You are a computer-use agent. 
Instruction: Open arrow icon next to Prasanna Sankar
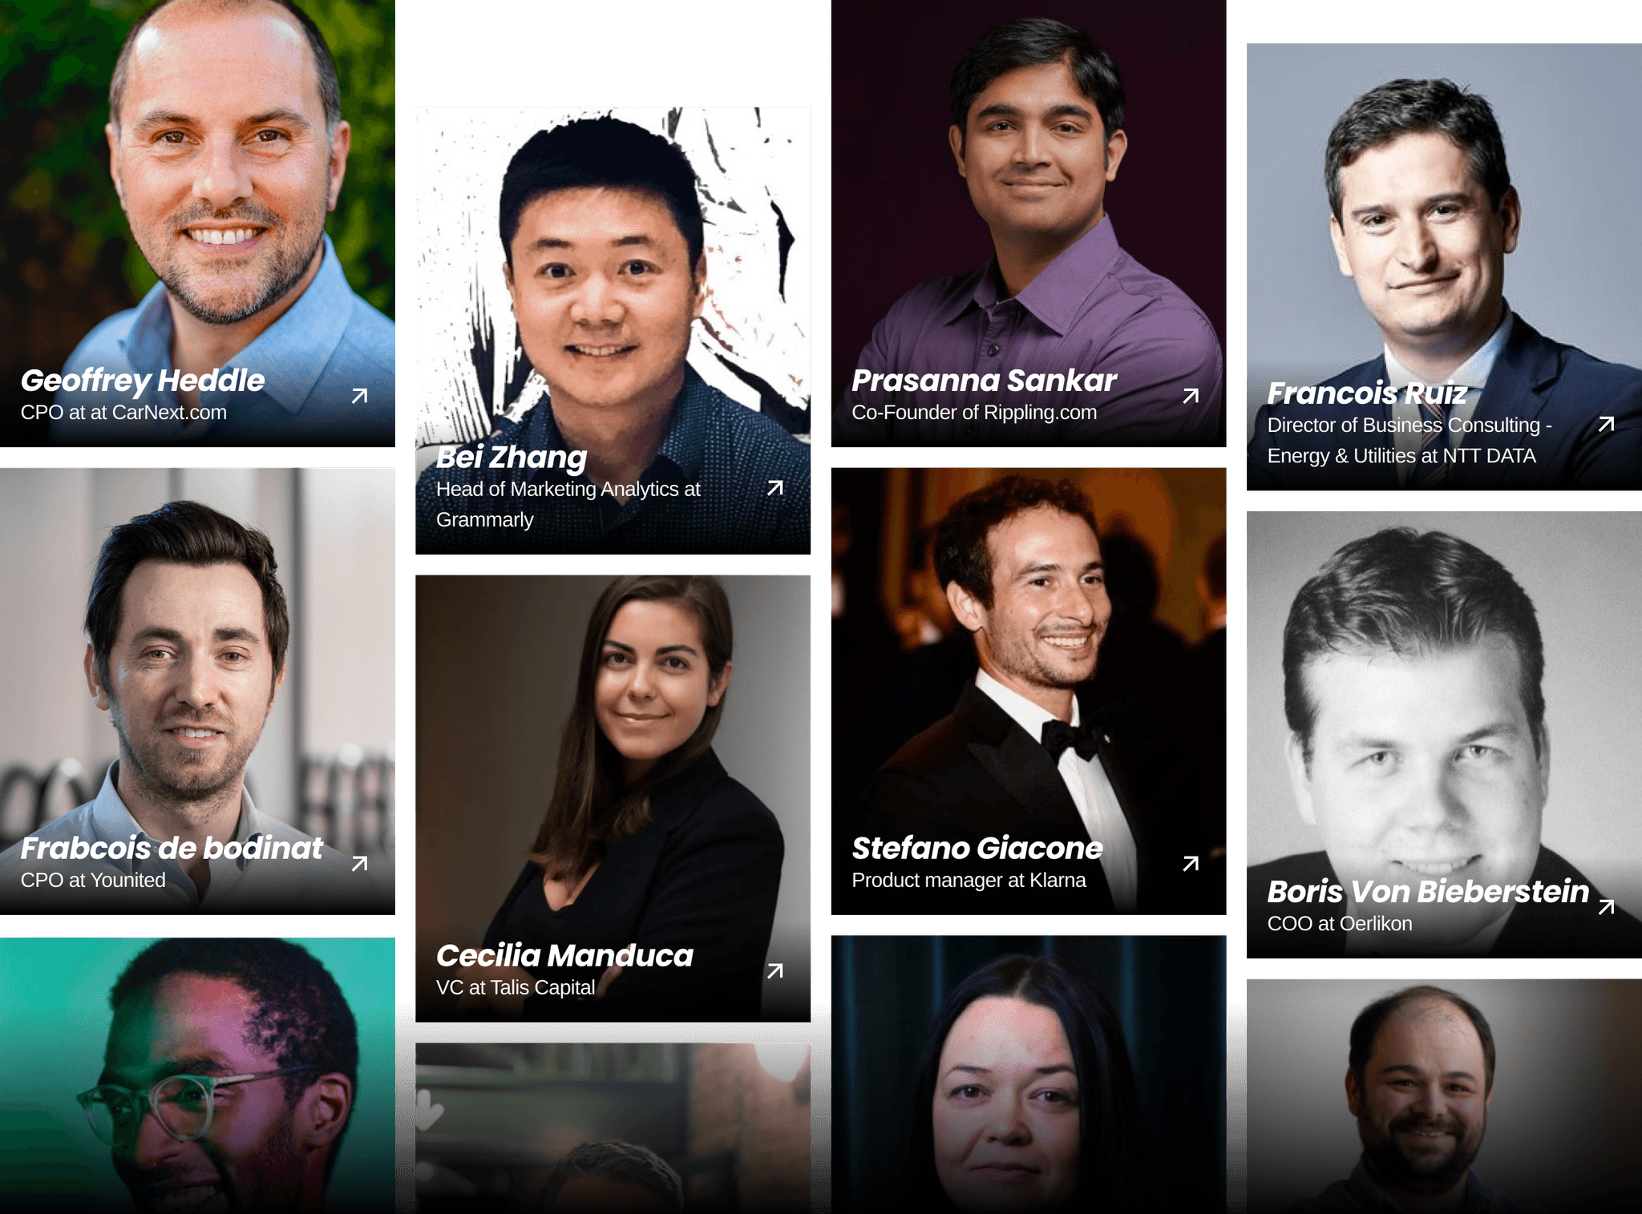[1191, 396]
